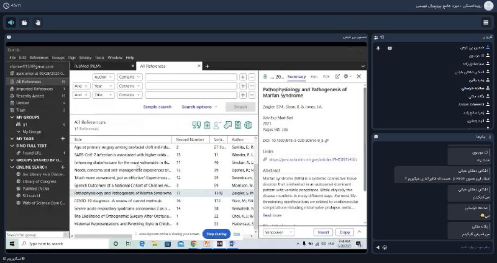The width and height of the screenshot is (497, 263).
Task: Switch to the Edit tab in reference panel
Action: click(314, 76)
